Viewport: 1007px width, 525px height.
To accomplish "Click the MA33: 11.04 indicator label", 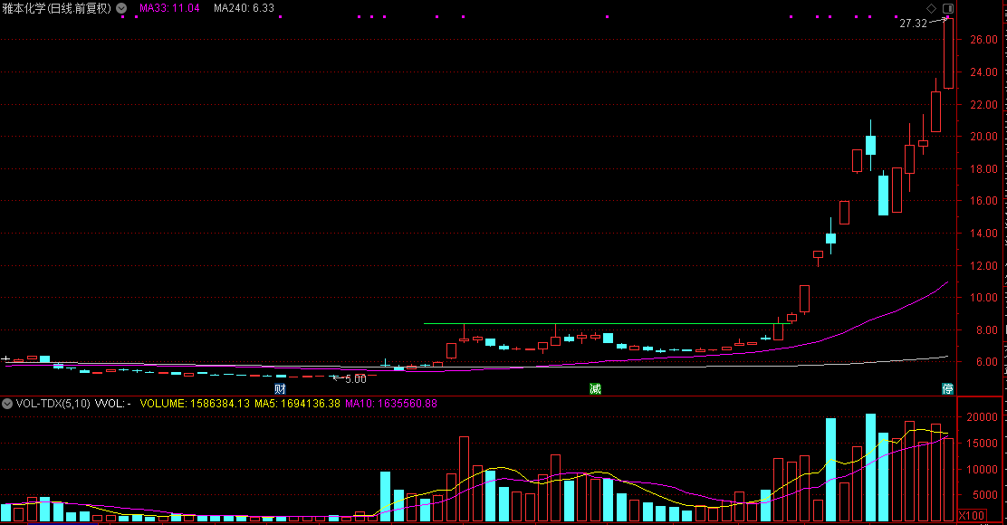I will click(x=169, y=8).
